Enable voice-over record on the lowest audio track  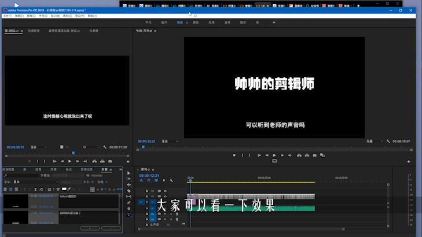(177, 219)
